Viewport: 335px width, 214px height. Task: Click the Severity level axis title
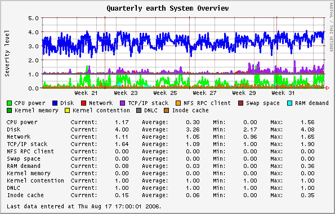[7, 53]
